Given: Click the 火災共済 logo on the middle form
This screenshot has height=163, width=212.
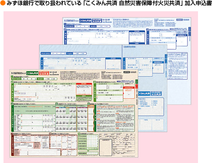Looking at the screenshot, I should pos(156,94).
